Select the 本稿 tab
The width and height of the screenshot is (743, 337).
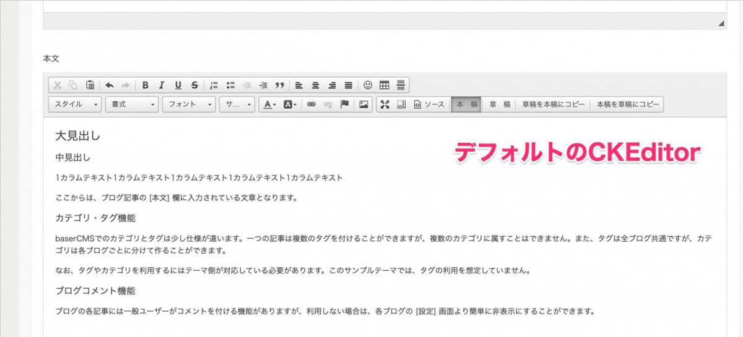point(467,105)
